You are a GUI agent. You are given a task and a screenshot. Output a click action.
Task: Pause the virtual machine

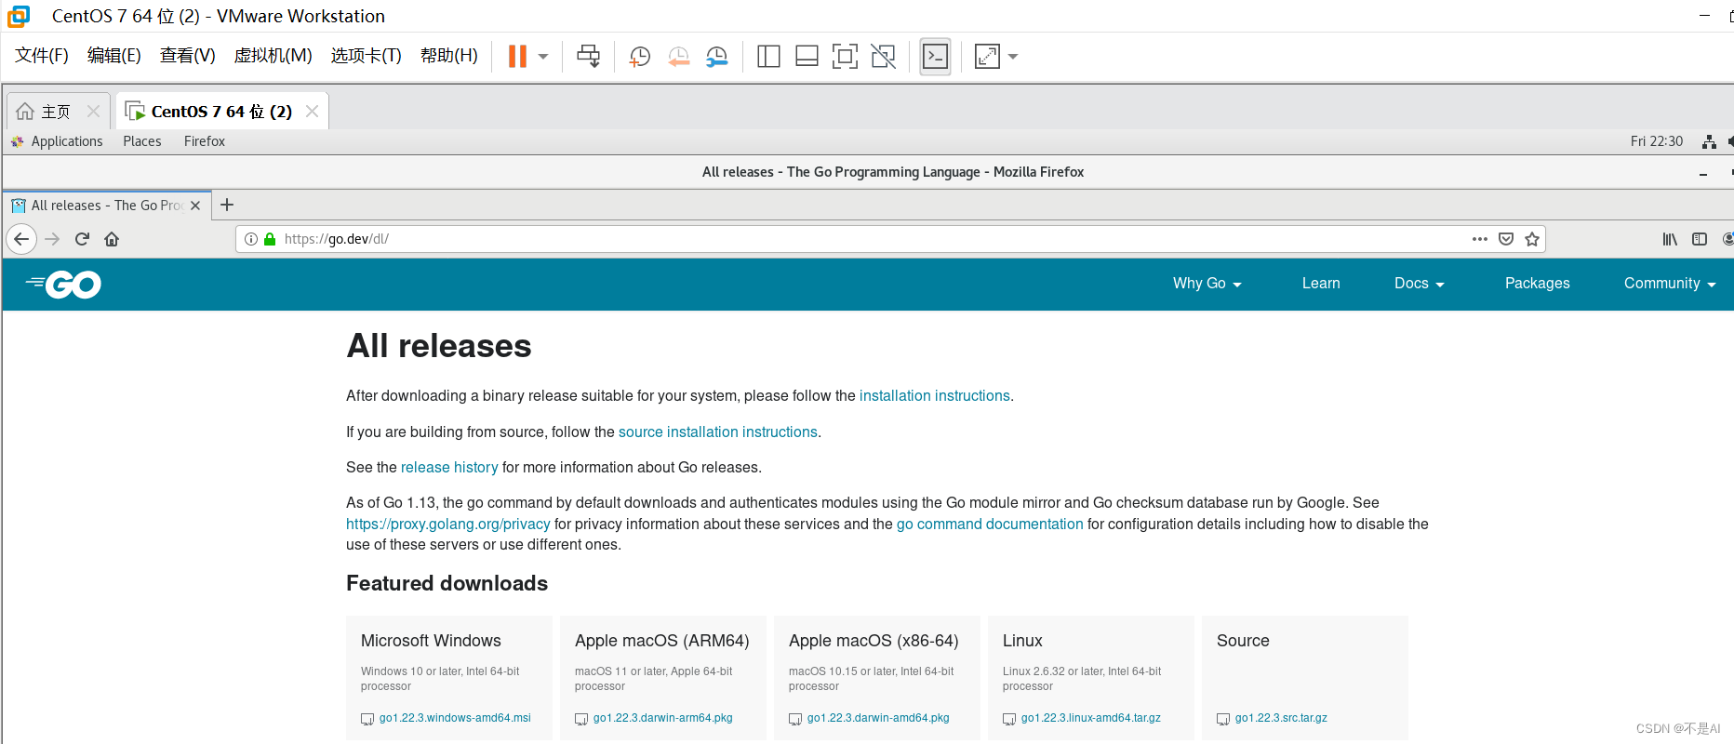[517, 57]
